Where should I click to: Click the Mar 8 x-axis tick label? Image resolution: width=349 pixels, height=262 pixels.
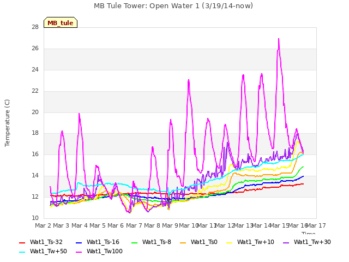(x=152, y=225)
